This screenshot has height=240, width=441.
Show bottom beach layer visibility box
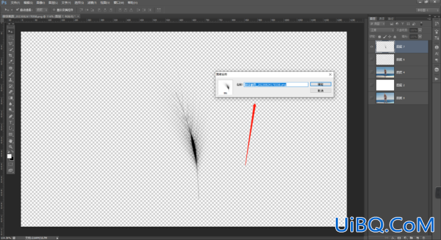click(372, 98)
